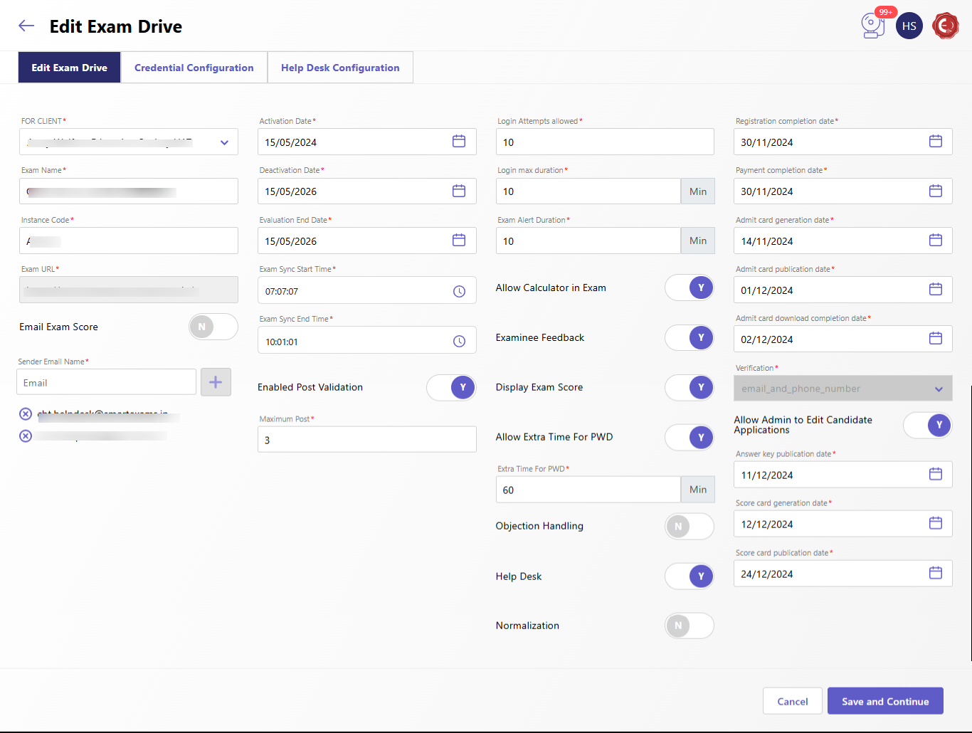The image size is (972, 733).
Task: Open clock picker for Exam Sync Start Time
Action: click(459, 291)
